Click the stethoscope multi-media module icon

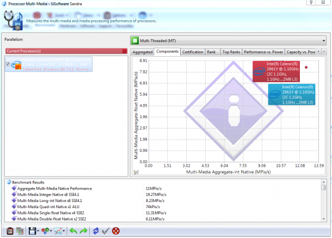click(x=14, y=20)
